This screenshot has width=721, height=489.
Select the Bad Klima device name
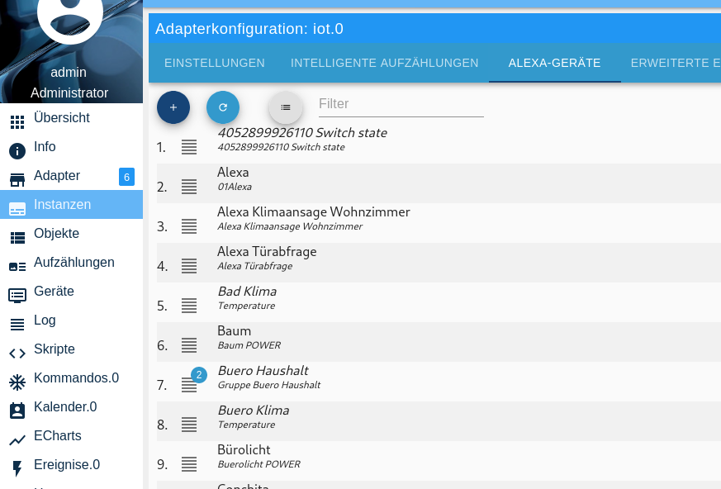[248, 292]
